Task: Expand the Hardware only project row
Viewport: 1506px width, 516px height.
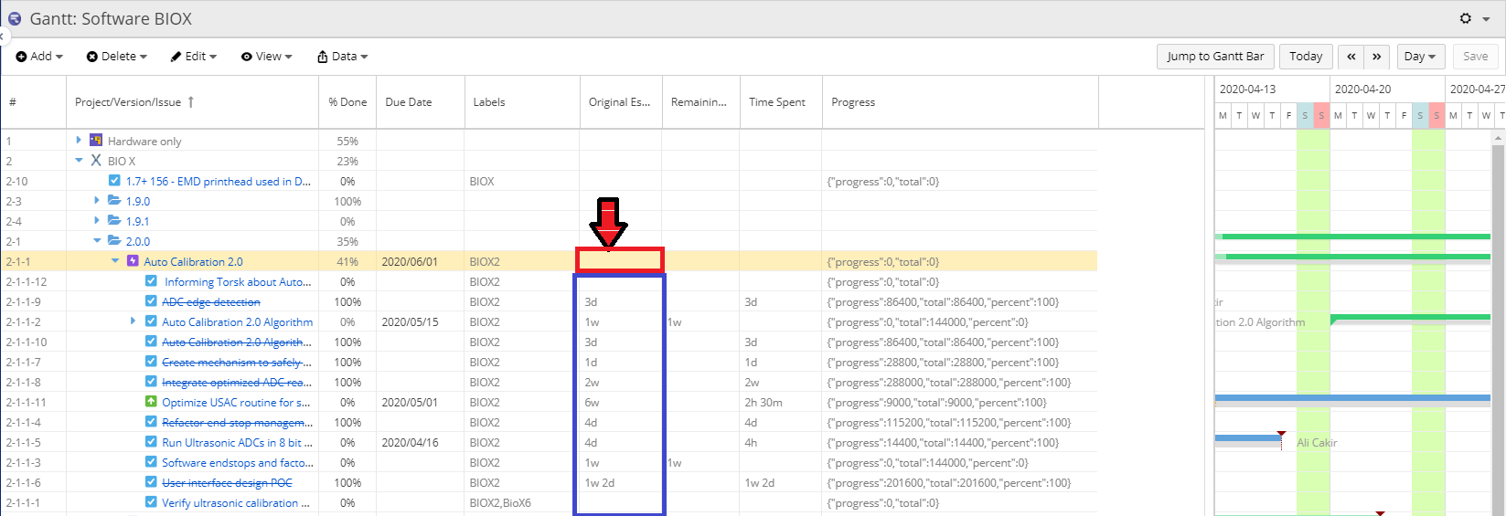Action: tap(79, 141)
